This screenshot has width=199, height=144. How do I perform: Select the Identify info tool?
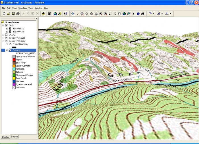(x=138, y=14)
